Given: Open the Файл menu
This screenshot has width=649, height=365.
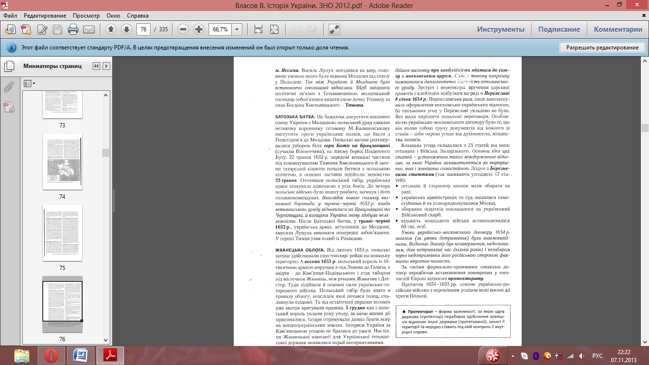Looking at the screenshot, I should coord(10,16).
